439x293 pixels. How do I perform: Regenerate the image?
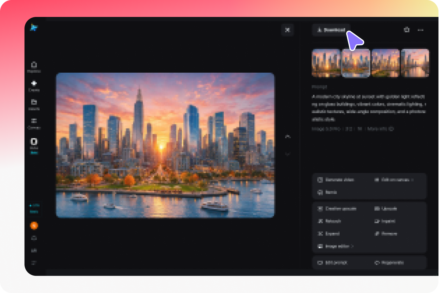point(389,263)
